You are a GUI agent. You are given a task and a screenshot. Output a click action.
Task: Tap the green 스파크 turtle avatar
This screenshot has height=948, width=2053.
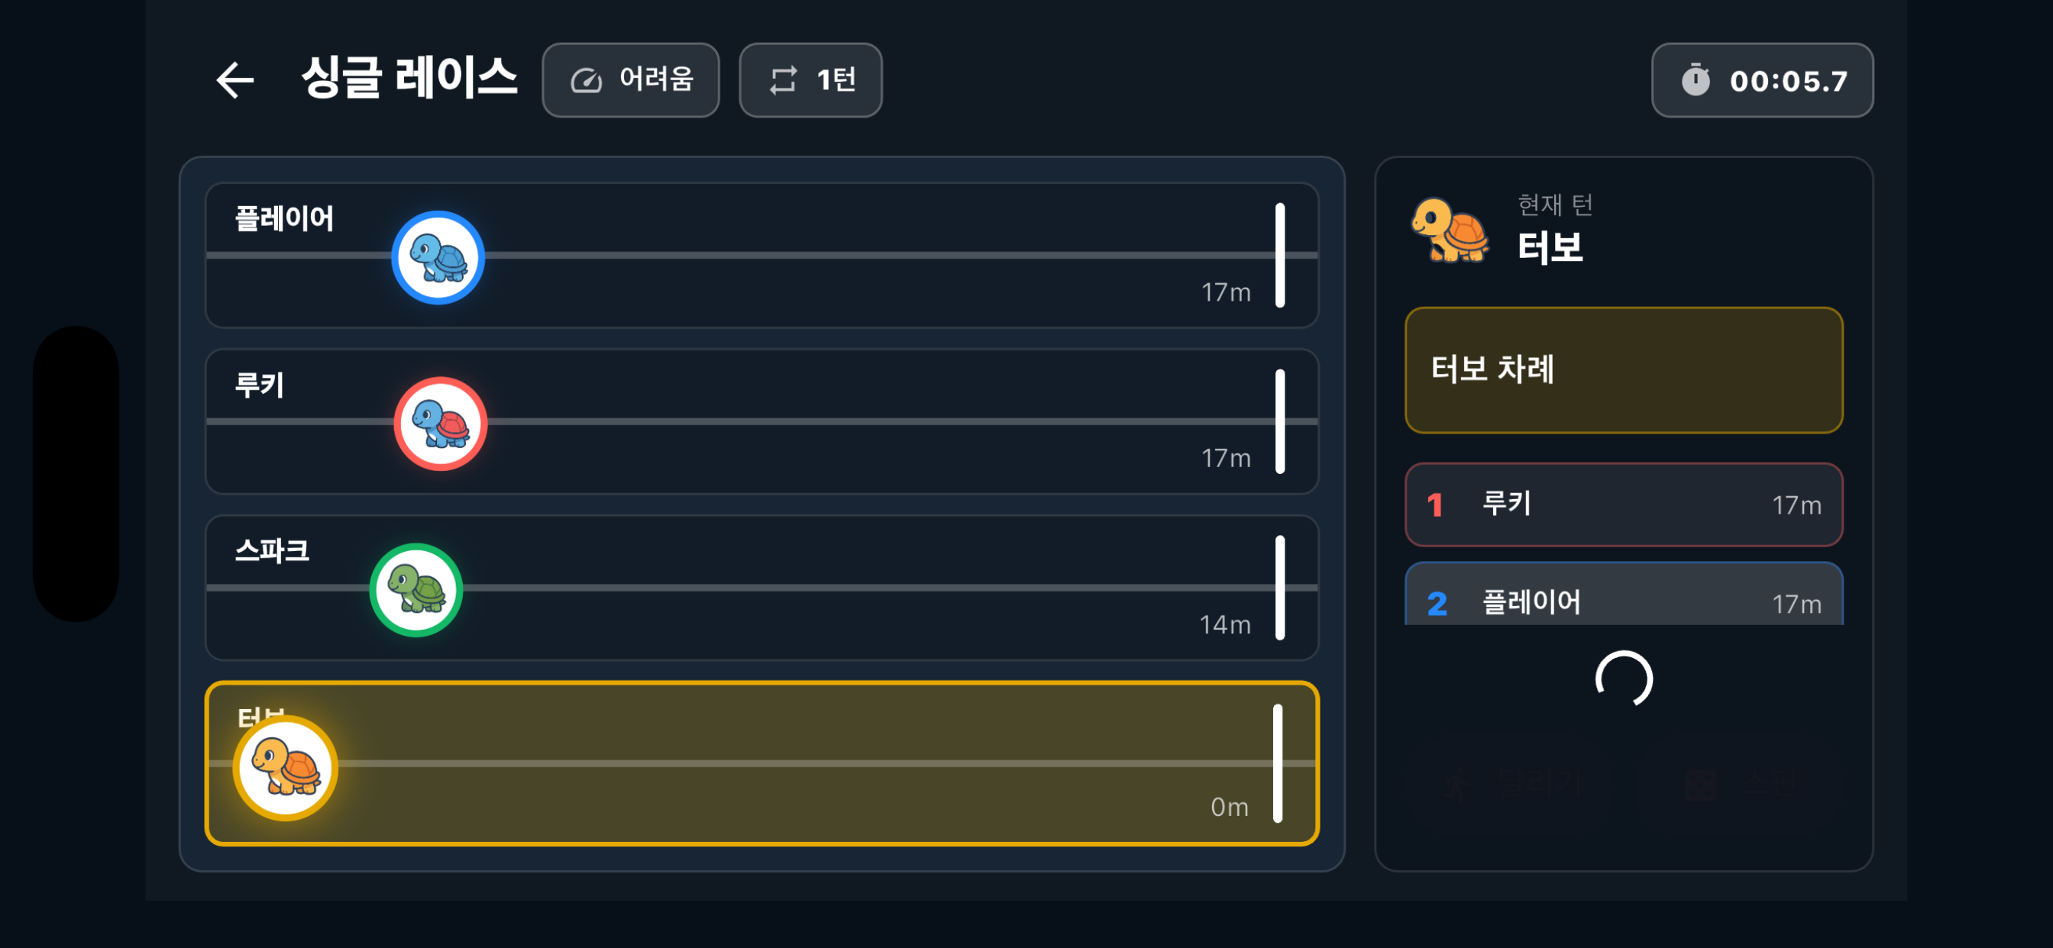(416, 589)
